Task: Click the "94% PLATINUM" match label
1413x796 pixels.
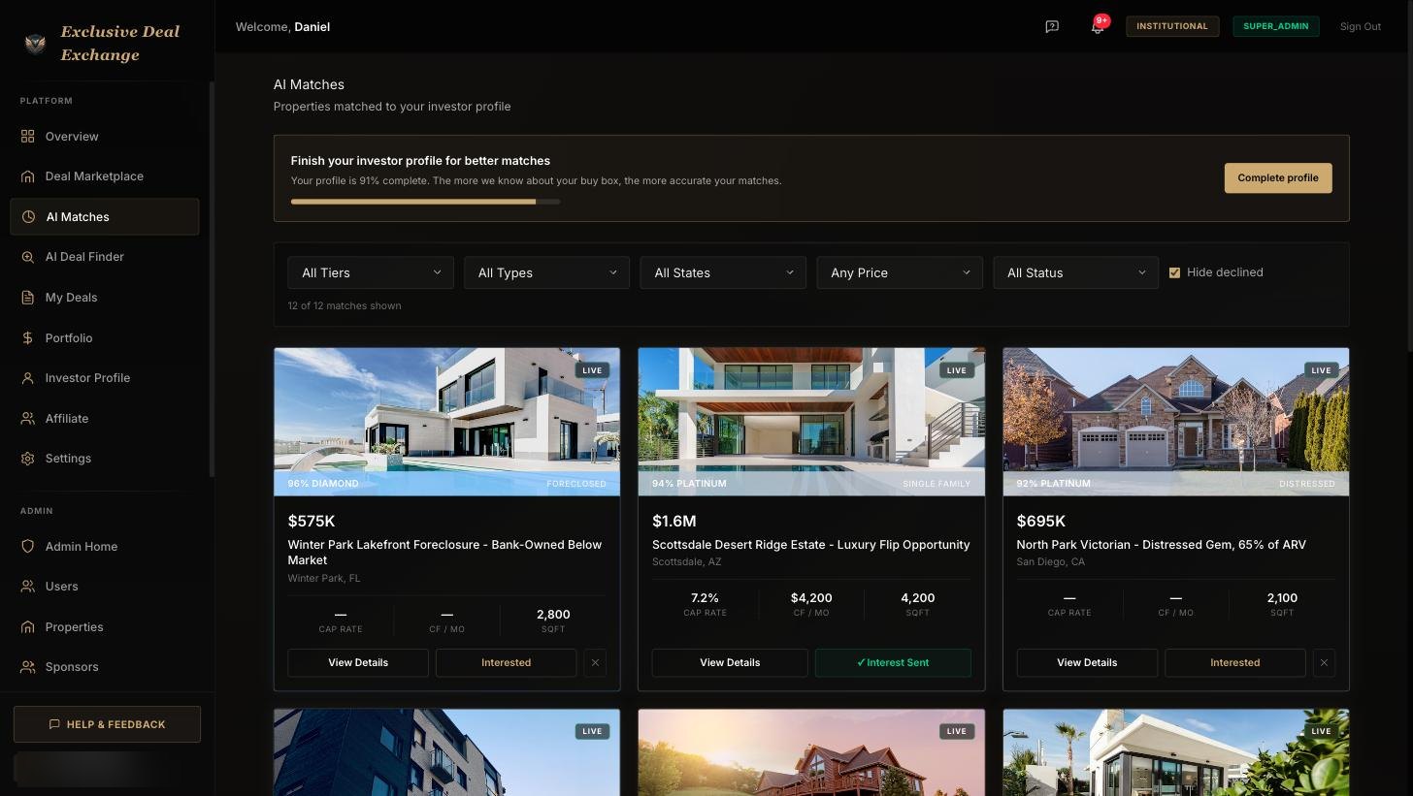Action: point(689,484)
